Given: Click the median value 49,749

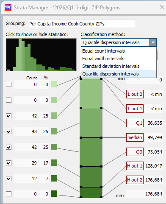Looking at the screenshot, I should click(154, 137).
